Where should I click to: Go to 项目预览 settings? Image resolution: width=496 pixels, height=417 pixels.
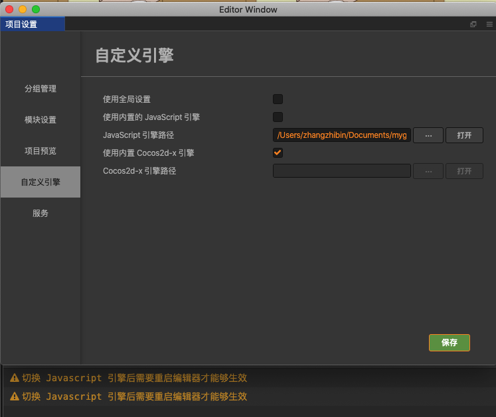click(41, 151)
